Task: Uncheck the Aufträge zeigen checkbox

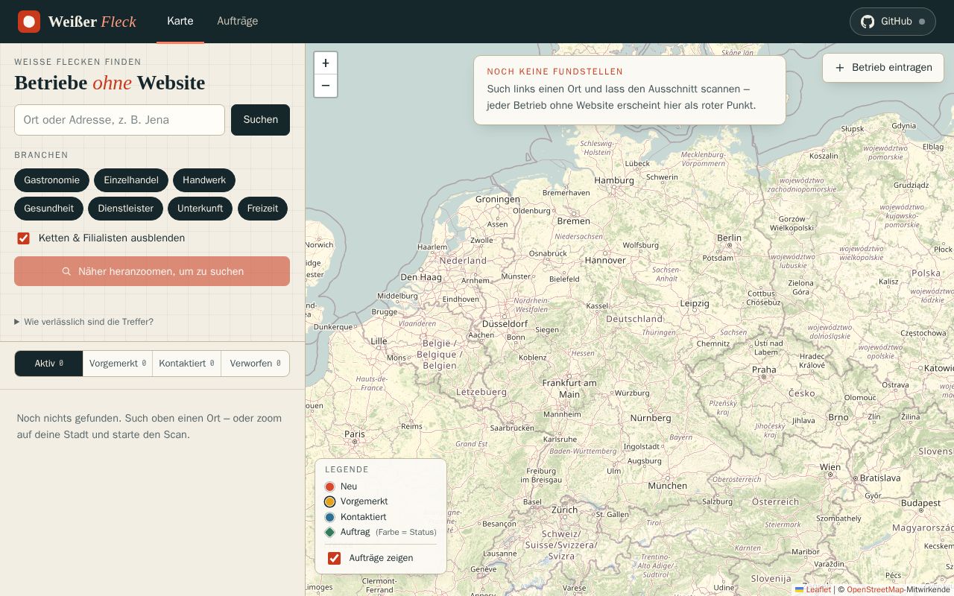Action: pyautogui.click(x=335, y=558)
